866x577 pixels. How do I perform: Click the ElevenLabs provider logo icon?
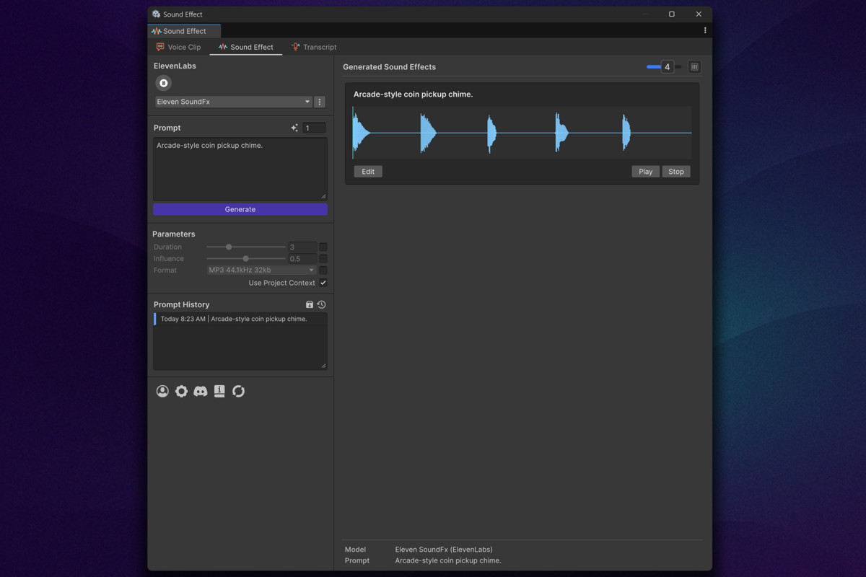point(164,83)
